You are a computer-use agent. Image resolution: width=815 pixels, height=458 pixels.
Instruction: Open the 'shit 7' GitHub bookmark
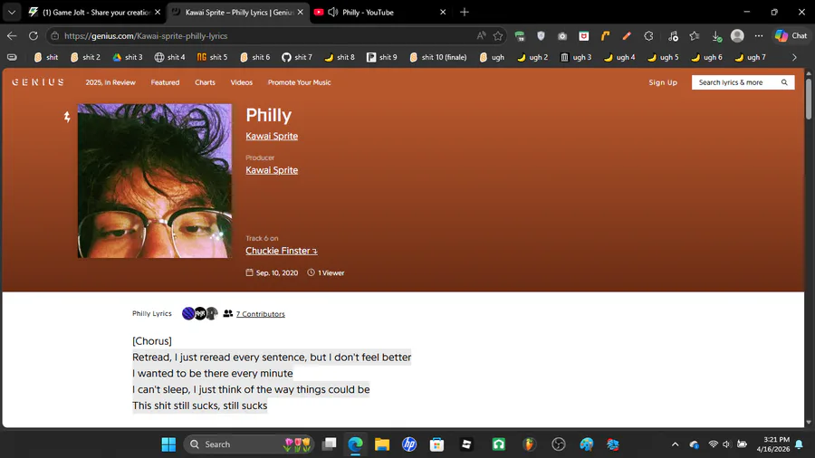[297, 57]
